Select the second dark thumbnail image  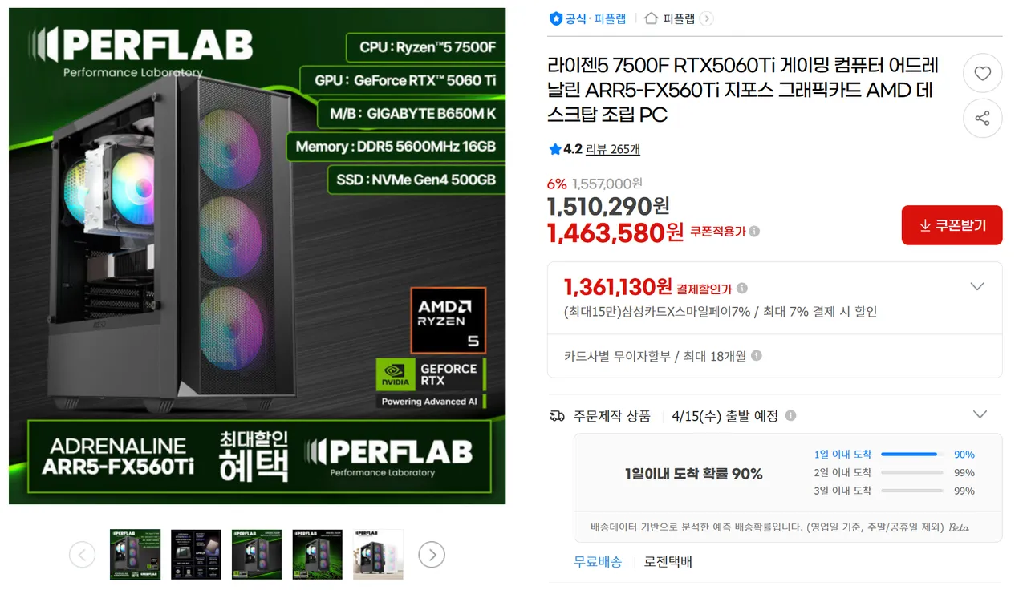point(196,554)
